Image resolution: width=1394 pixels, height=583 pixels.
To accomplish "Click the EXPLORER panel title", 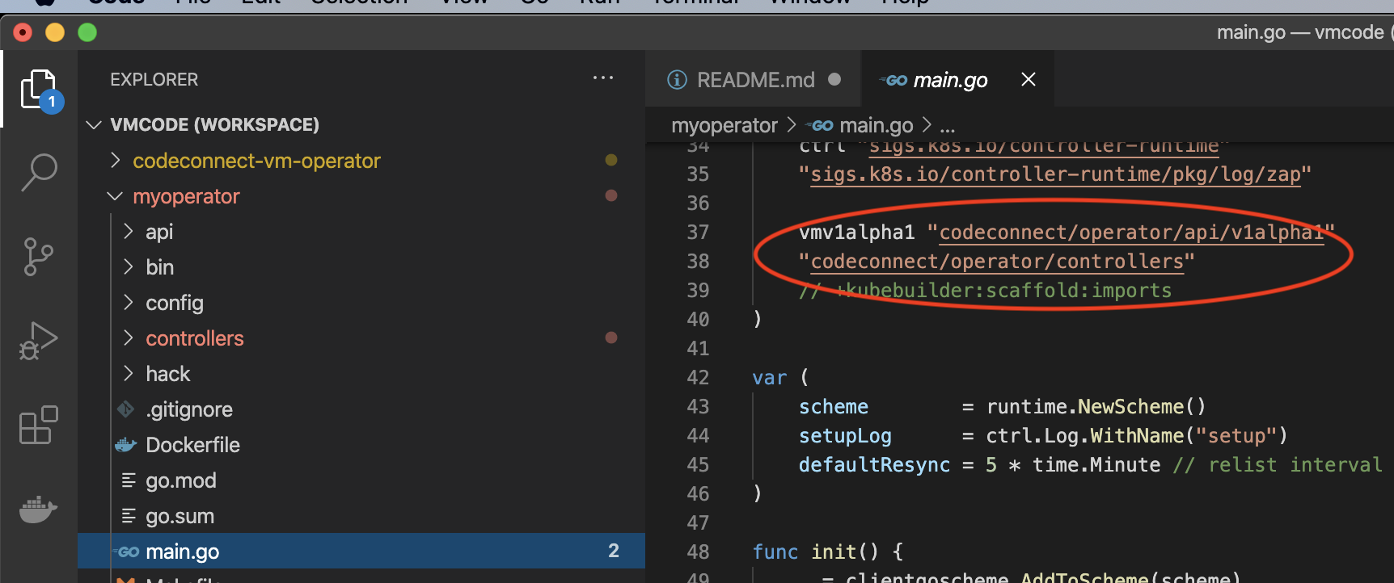I will click(x=154, y=79).
